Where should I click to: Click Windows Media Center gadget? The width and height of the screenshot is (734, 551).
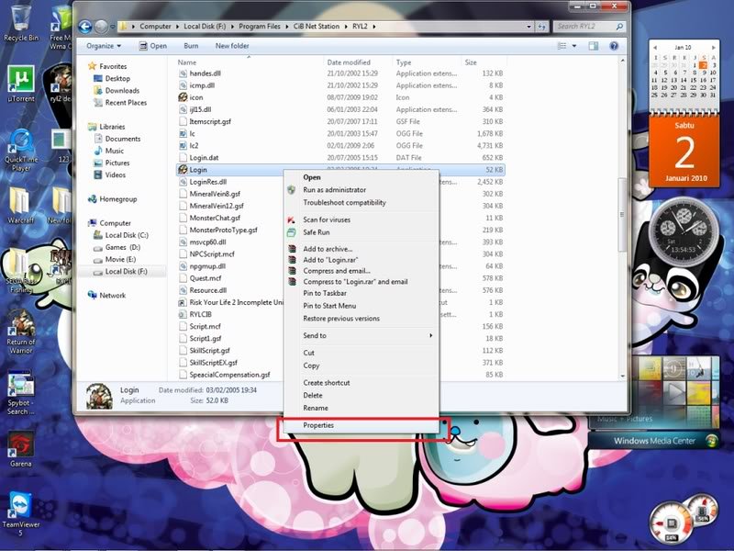[x=654, y=441]
